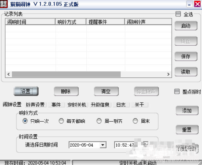
Task: Click the 添加 button
Action: [187, 110]
